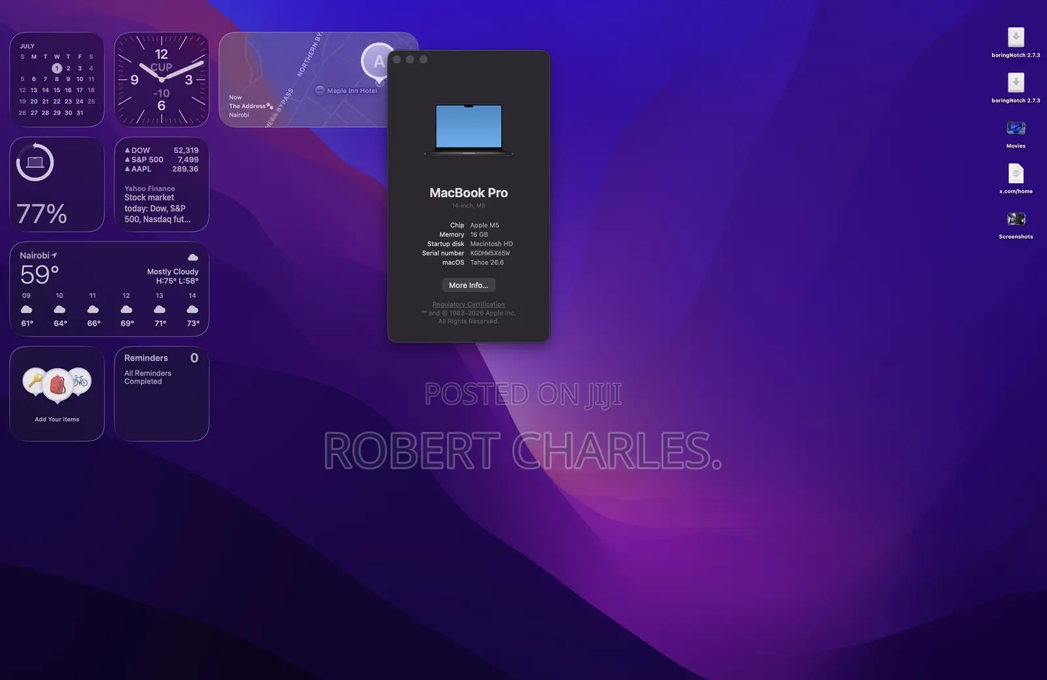This screenshot has width=1047, height=680.
Task: Click the battery laptop ring icon
Action: 35,162
